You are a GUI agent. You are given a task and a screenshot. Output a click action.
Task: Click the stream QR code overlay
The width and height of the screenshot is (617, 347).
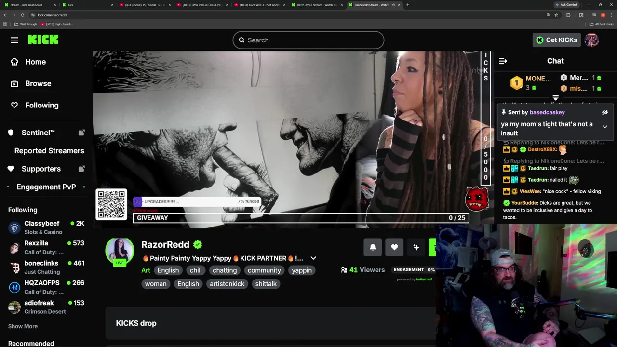click(x=111, y=204)
